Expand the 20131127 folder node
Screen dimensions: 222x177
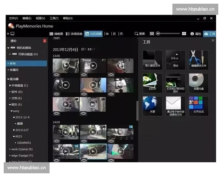pos(14,130)
